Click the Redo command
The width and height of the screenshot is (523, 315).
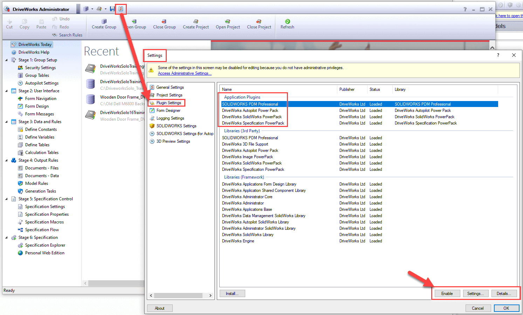tap(61, 27)
